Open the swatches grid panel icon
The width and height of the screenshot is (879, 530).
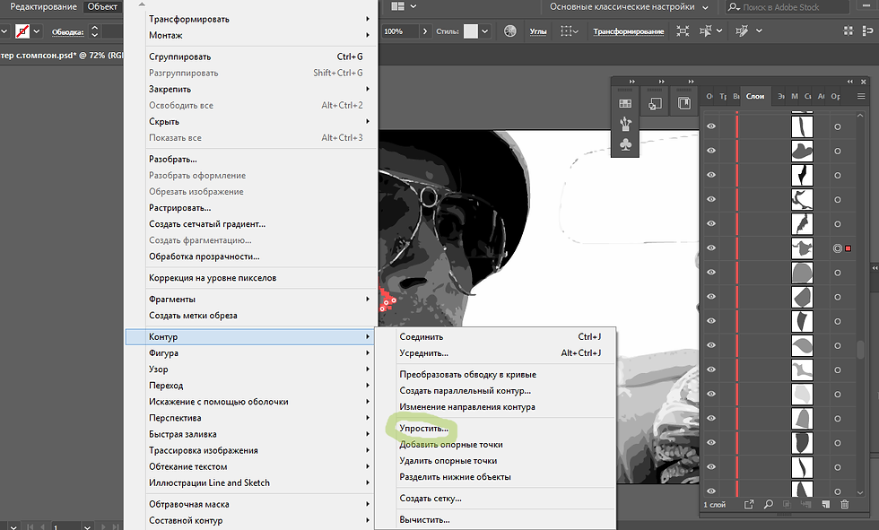pyautogui.click(x=625, y=104)
